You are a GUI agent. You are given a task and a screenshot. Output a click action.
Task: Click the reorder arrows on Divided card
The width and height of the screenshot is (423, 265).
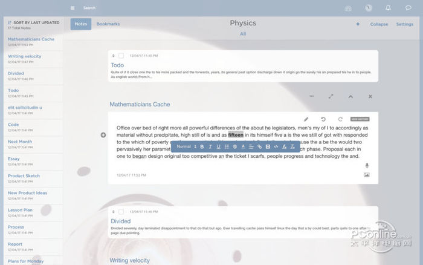tap(114, 212)
